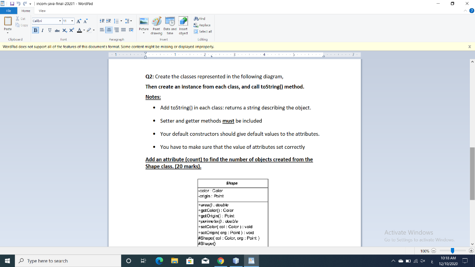
Task: Insert a Picture icon
Action: tap(144, 22)
